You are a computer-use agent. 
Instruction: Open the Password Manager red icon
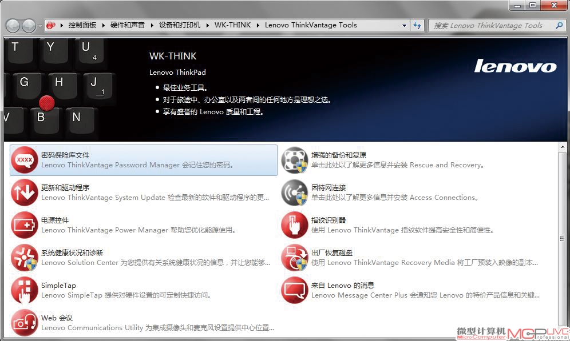click(25, 160)
